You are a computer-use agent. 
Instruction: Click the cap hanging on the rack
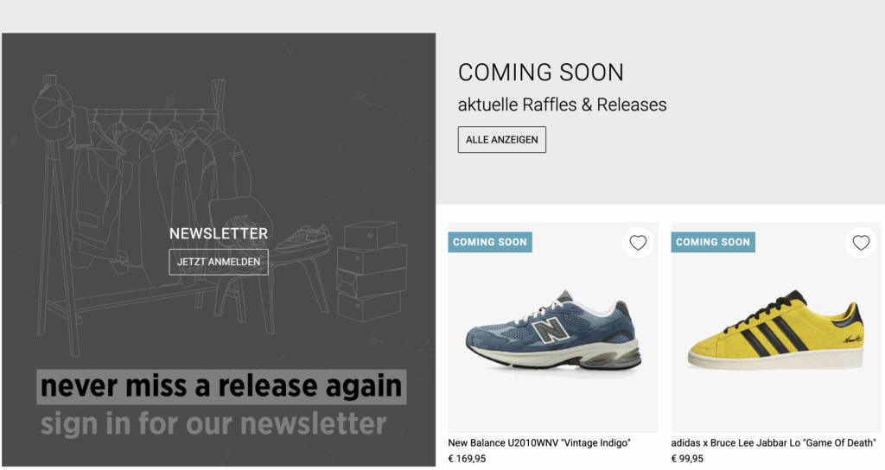[x=52, y=111]
